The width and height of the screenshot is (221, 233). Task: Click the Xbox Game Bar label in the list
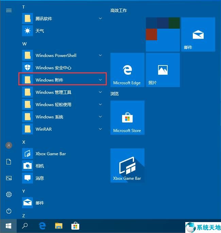pyautogui.click(x=51, y=154)
